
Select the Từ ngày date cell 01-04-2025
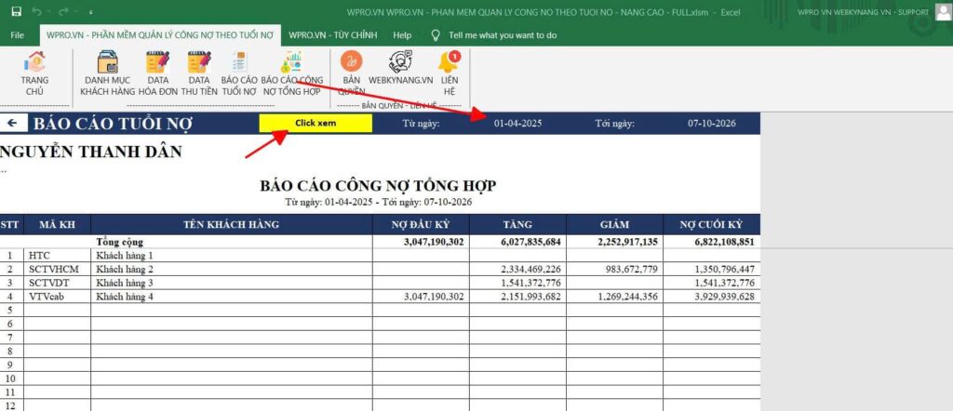click(516, 123)
